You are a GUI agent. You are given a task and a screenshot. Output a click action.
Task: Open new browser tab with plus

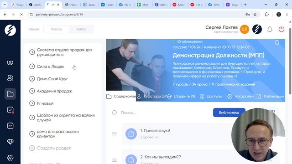click(245, 5)
